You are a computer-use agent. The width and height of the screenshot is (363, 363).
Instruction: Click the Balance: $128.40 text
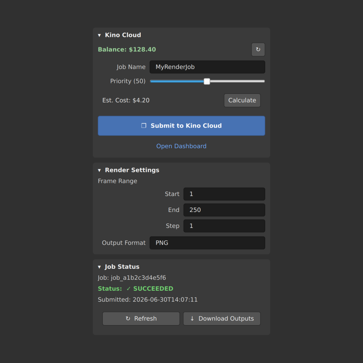click(127, 50)
